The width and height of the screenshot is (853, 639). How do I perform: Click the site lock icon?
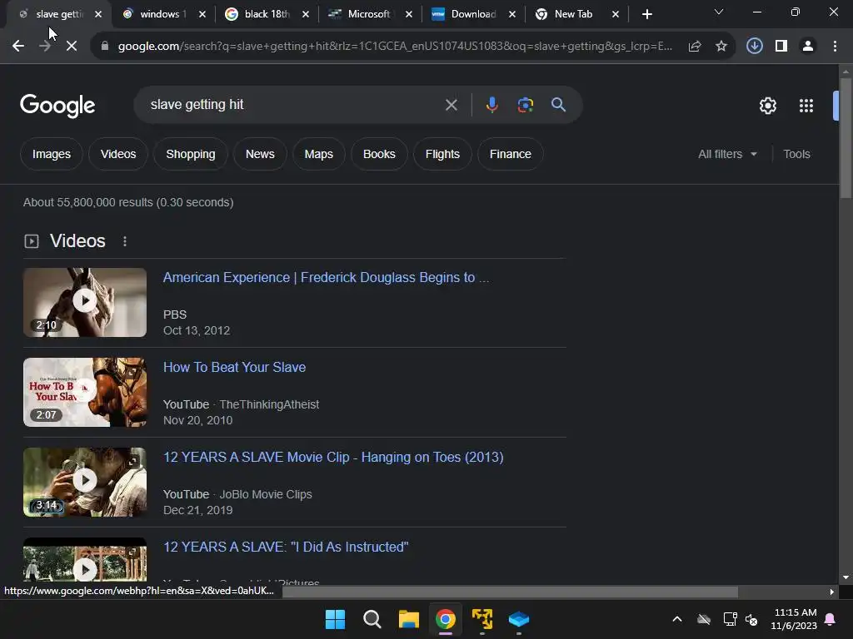coord(105,47)
